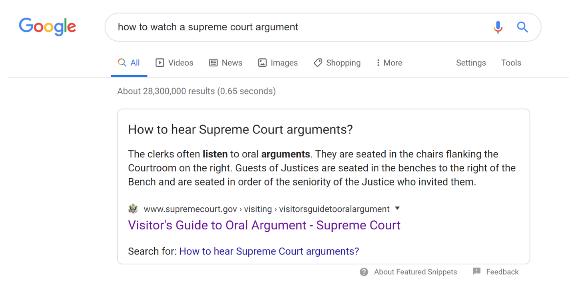Click the magnifying glass search button
Viewport: 574px width, 294px height.
[x=522, y=27]
